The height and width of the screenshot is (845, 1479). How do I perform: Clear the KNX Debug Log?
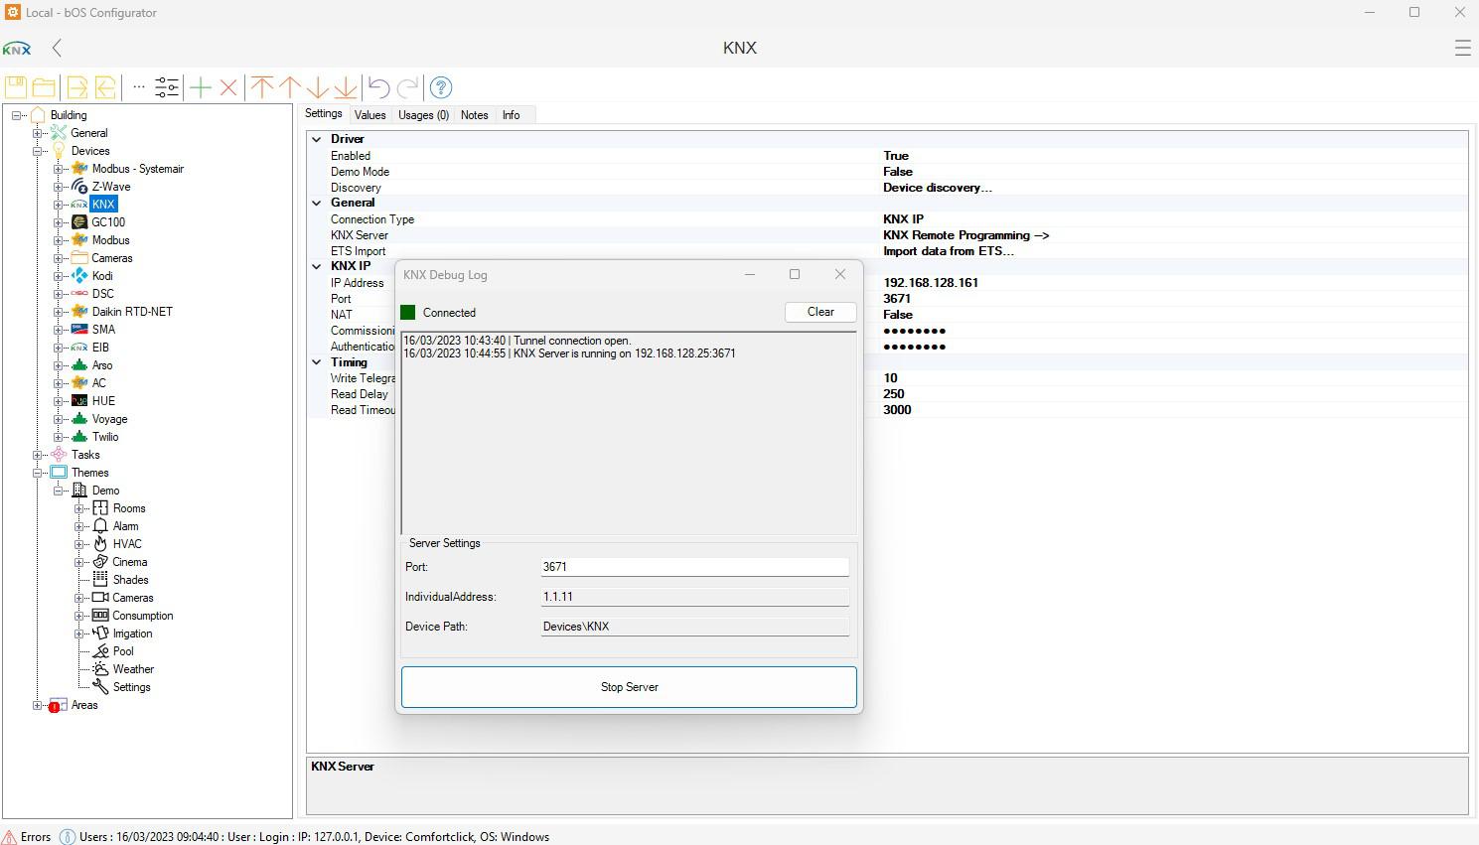pyautogui.click(x=820, y=312)
